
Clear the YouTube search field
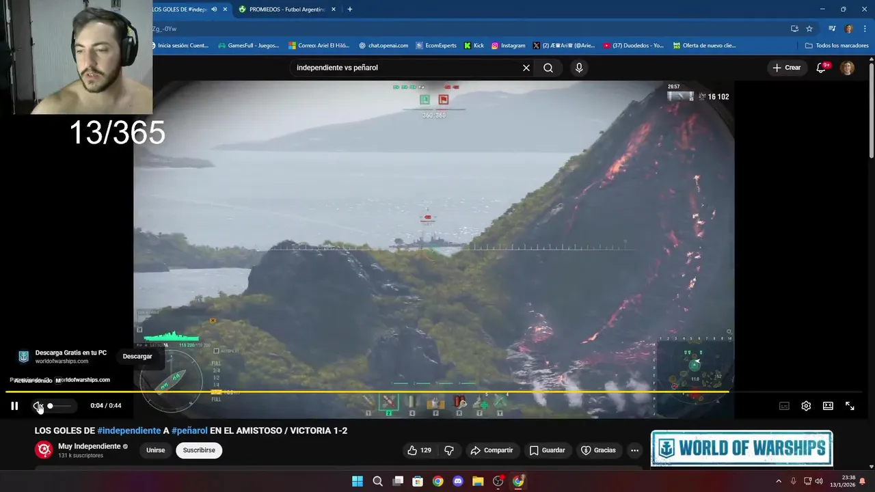click(526, 68)
